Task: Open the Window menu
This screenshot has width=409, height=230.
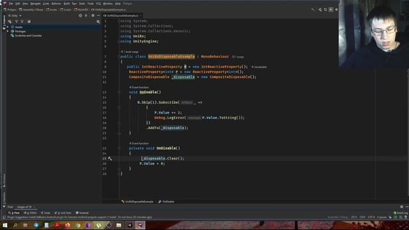Action: (x=108, y=4)
